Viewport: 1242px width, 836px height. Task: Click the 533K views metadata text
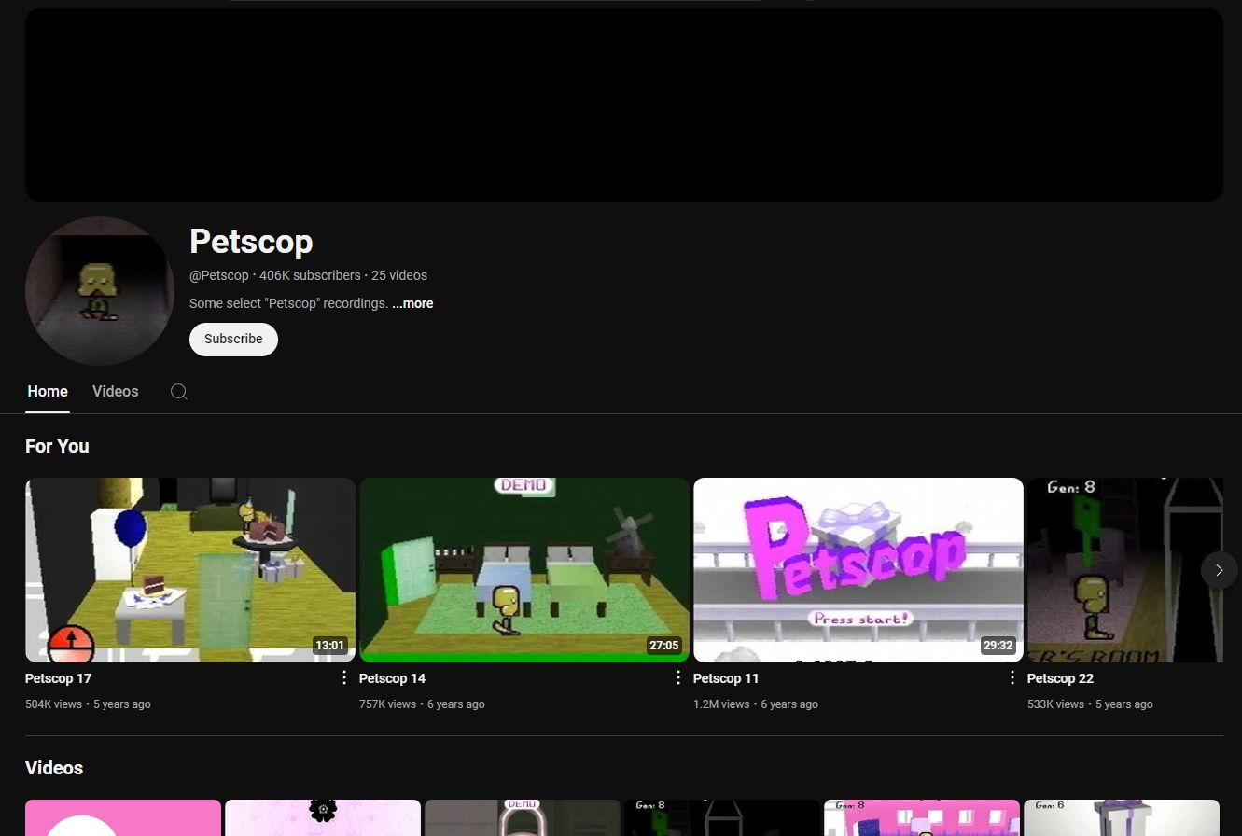(1055, 704)
